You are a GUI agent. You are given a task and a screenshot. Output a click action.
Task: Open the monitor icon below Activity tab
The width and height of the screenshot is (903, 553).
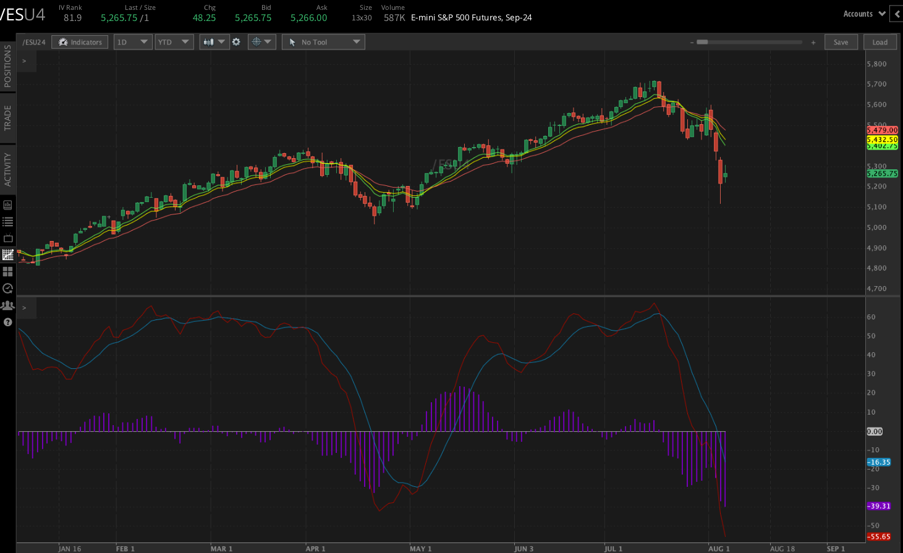[x=7, y=205]
